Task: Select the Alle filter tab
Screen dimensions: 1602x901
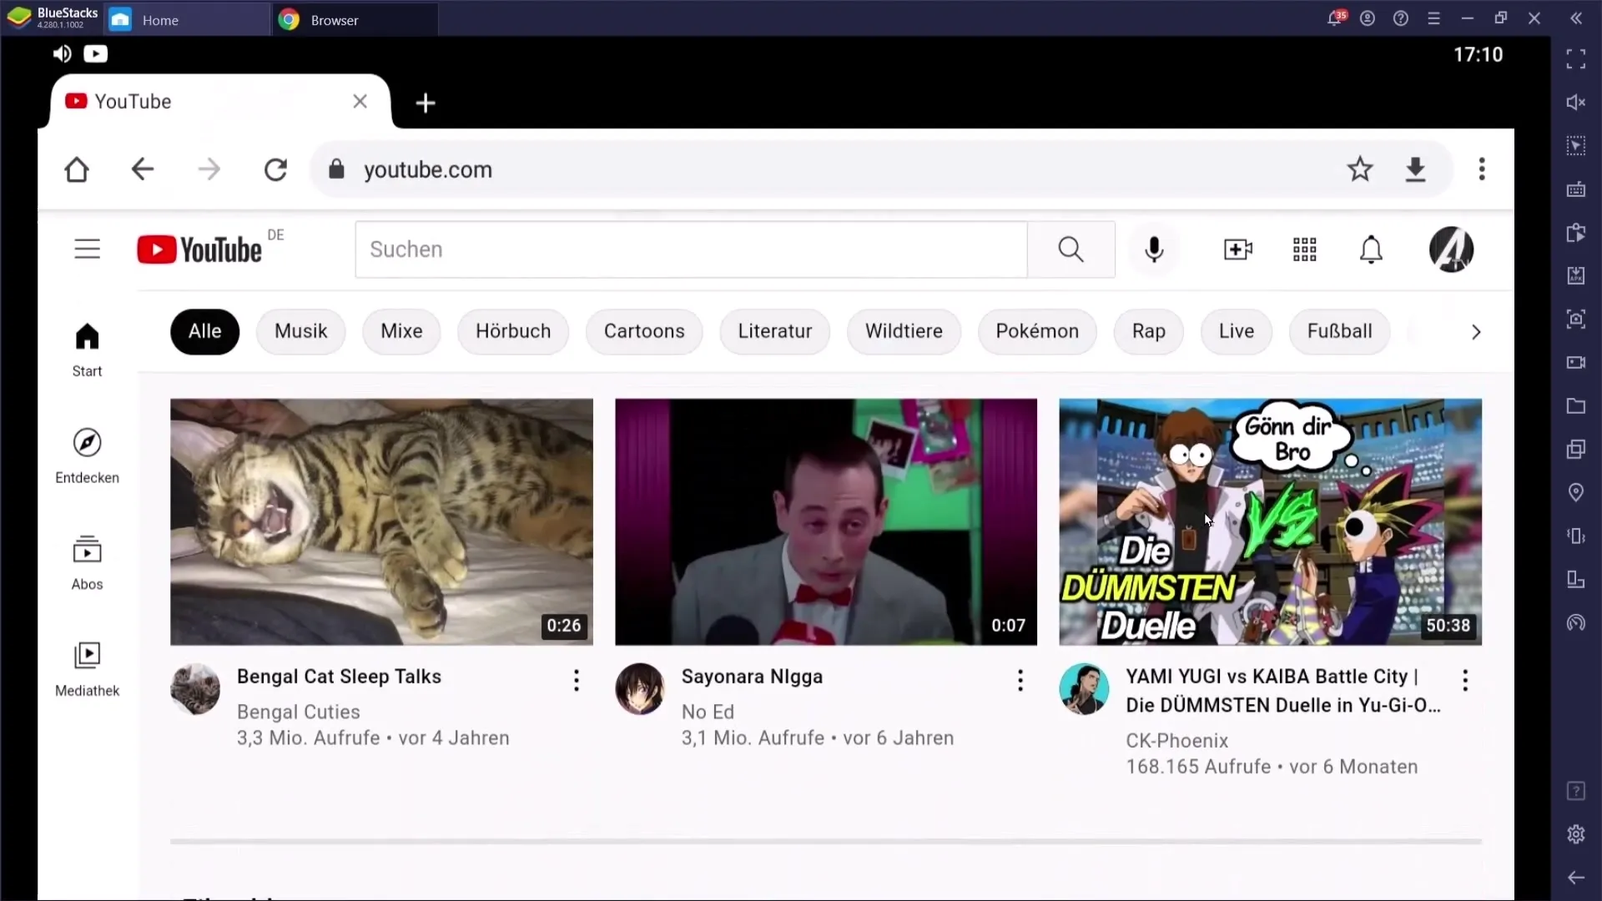Action: (x=204, y=330)
